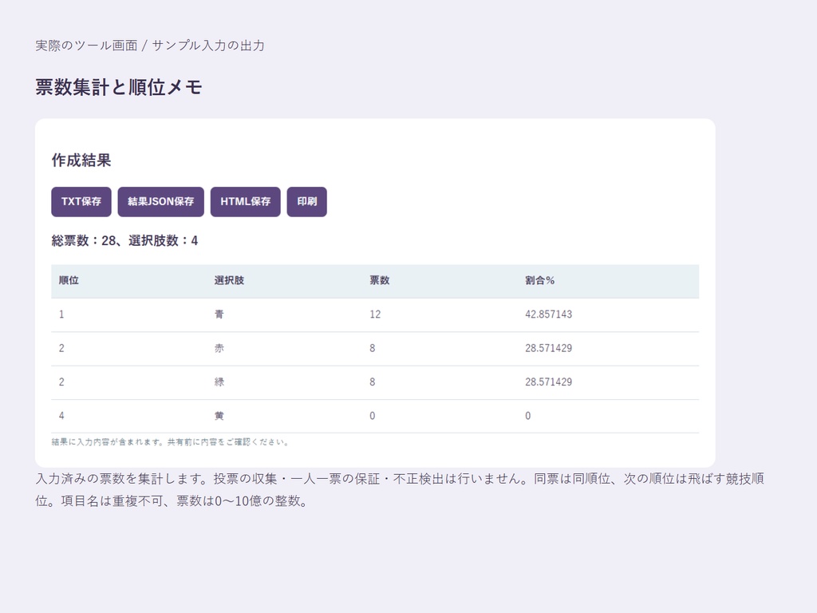The width and height of the screenshot is (817, 613).
Task: Click the 入力済みの票数を集計します description
Action: (400, 489)
